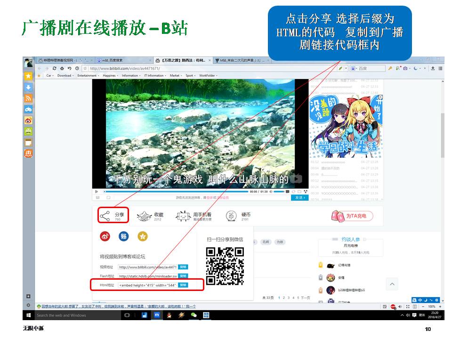Viewport: 452px width, 339px height.
Task: Expand the WorkFolder bookmarks folder
Action: (x=208, y=75)
